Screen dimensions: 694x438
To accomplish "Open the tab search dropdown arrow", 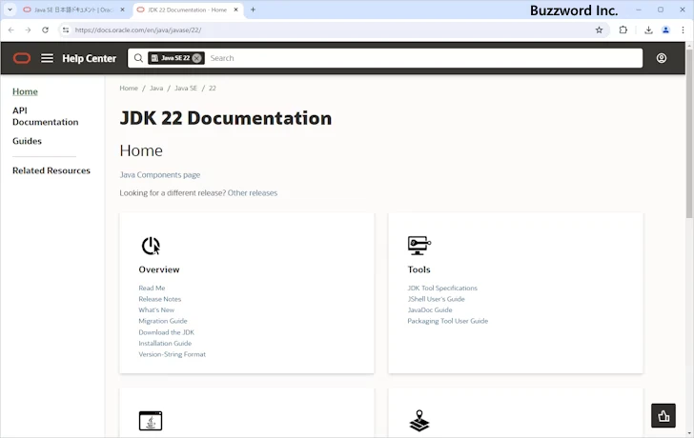I will (x=10, y=10).
